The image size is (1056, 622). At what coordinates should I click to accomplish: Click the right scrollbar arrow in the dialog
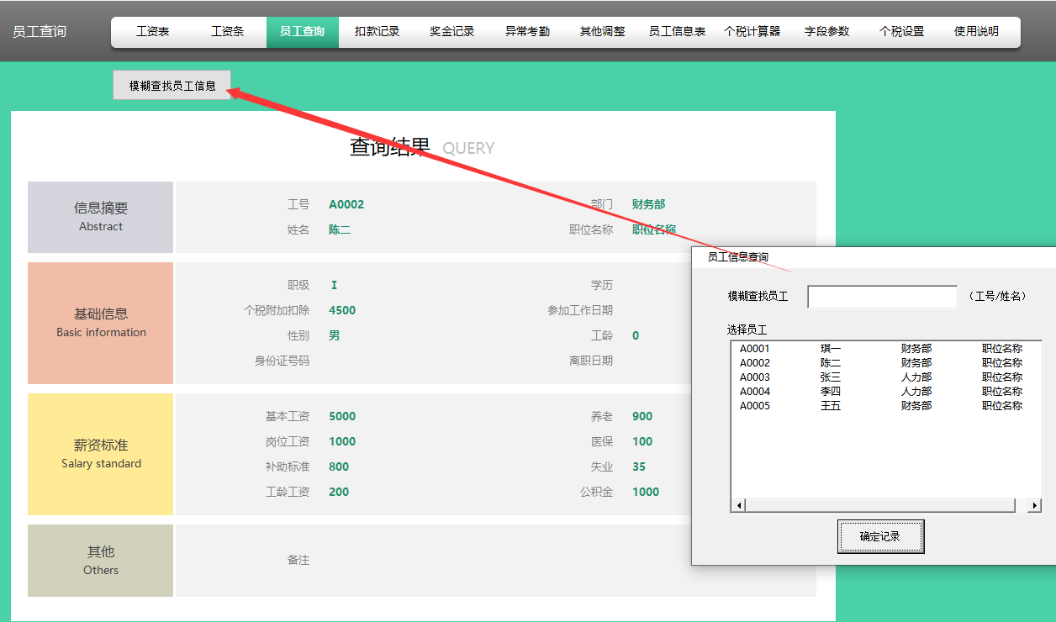(1035, 505)
